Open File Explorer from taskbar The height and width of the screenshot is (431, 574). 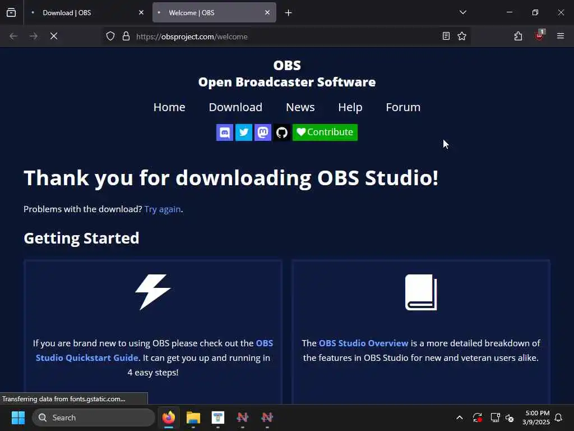tap(193, 418)
